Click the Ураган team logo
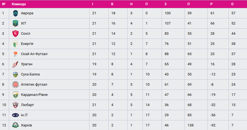This screenshot has width=247, height=130. 15,64
